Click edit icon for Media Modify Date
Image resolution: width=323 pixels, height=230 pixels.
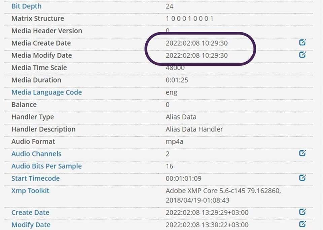[x=302, y=55]
